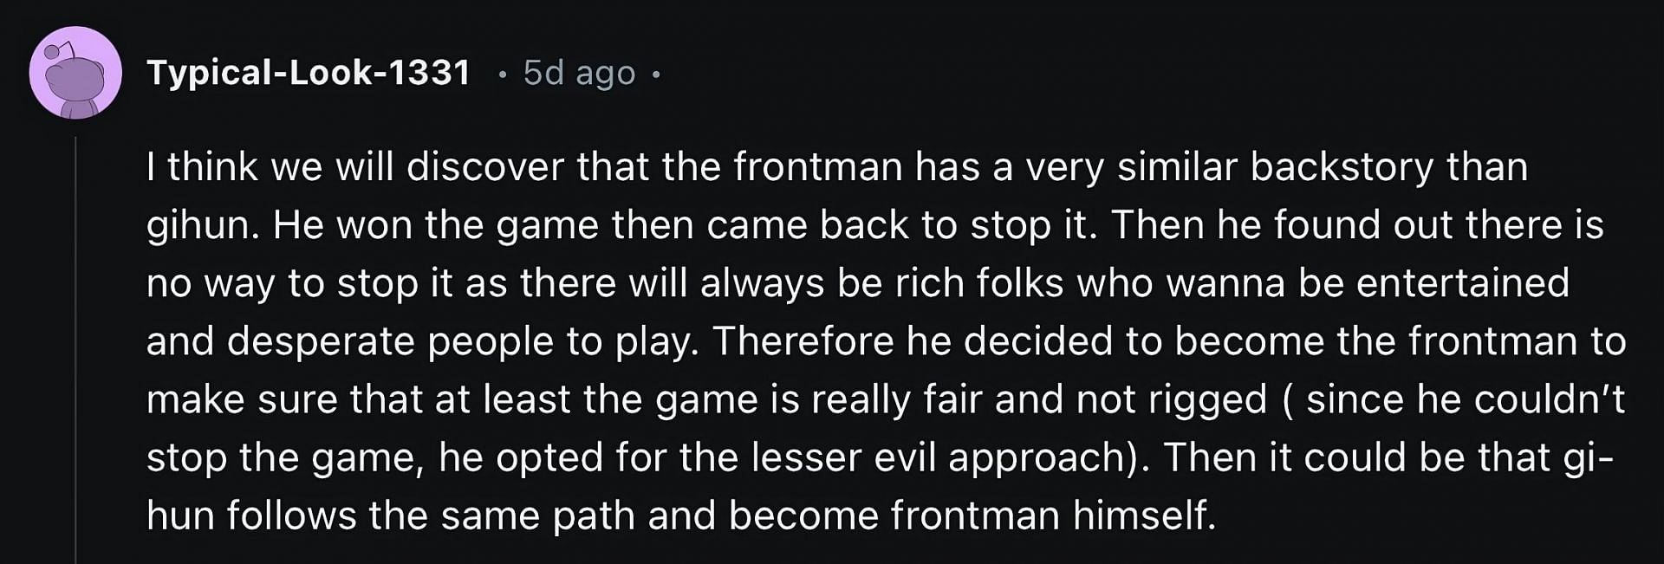Click the dot separator after '5d ago'
Viewport: 1664px width, 564px height.
[x=656, y=75]
